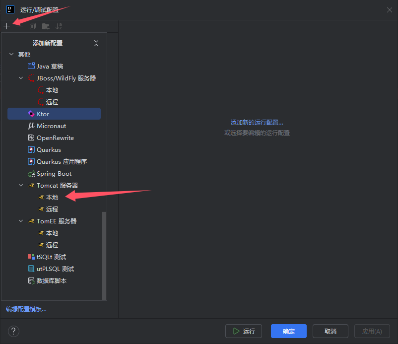This screenshot has height=344, width=398.
Task: Click the 数据库脚本 database icon
Action: coord(31,281)
